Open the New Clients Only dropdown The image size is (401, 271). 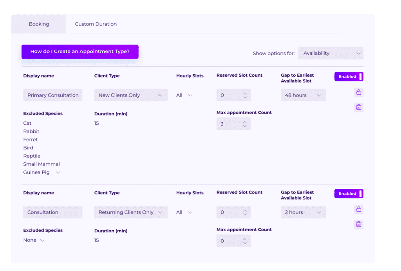tap(130, 95)
